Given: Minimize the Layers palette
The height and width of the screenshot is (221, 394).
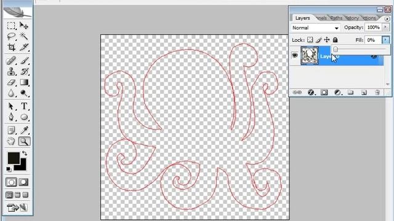Looking at the screenshot, I should 380,10.
